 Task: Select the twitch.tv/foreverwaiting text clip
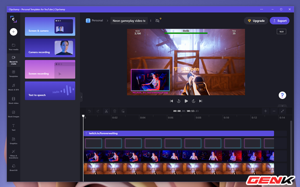point(179,134)
